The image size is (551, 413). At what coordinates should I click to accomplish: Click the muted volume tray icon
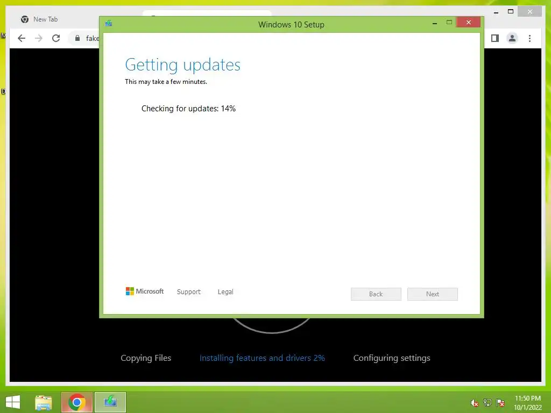tap(475, 403)
